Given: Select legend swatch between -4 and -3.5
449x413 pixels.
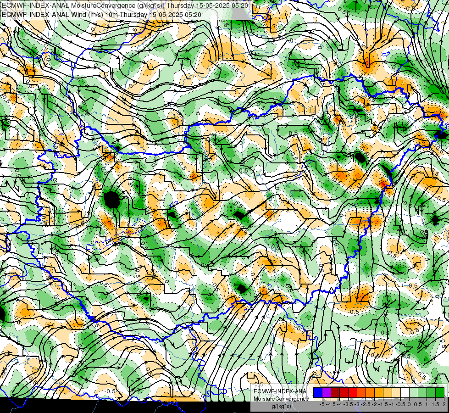Looking at the screenshot, I should pyautogui.click(x=344, y=393).
